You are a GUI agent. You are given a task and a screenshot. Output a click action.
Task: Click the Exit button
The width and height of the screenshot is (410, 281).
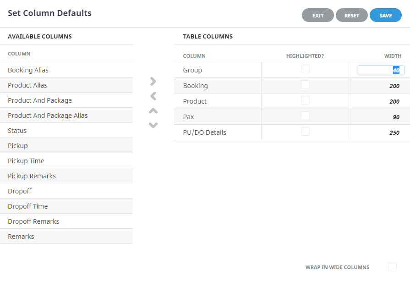pyautogui.click(x=318, y=16)
